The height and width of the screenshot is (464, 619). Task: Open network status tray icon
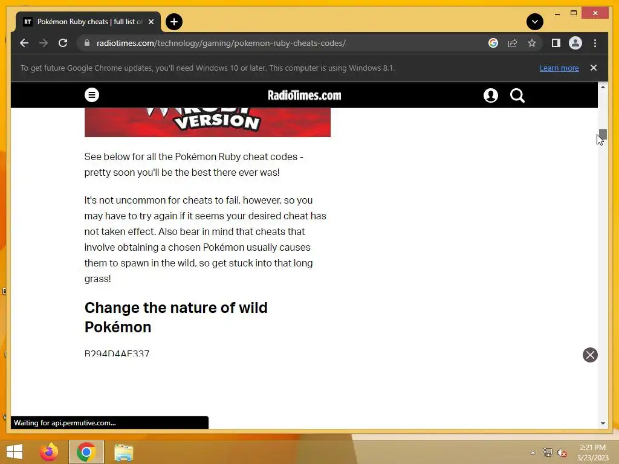[x=547, y=453]
